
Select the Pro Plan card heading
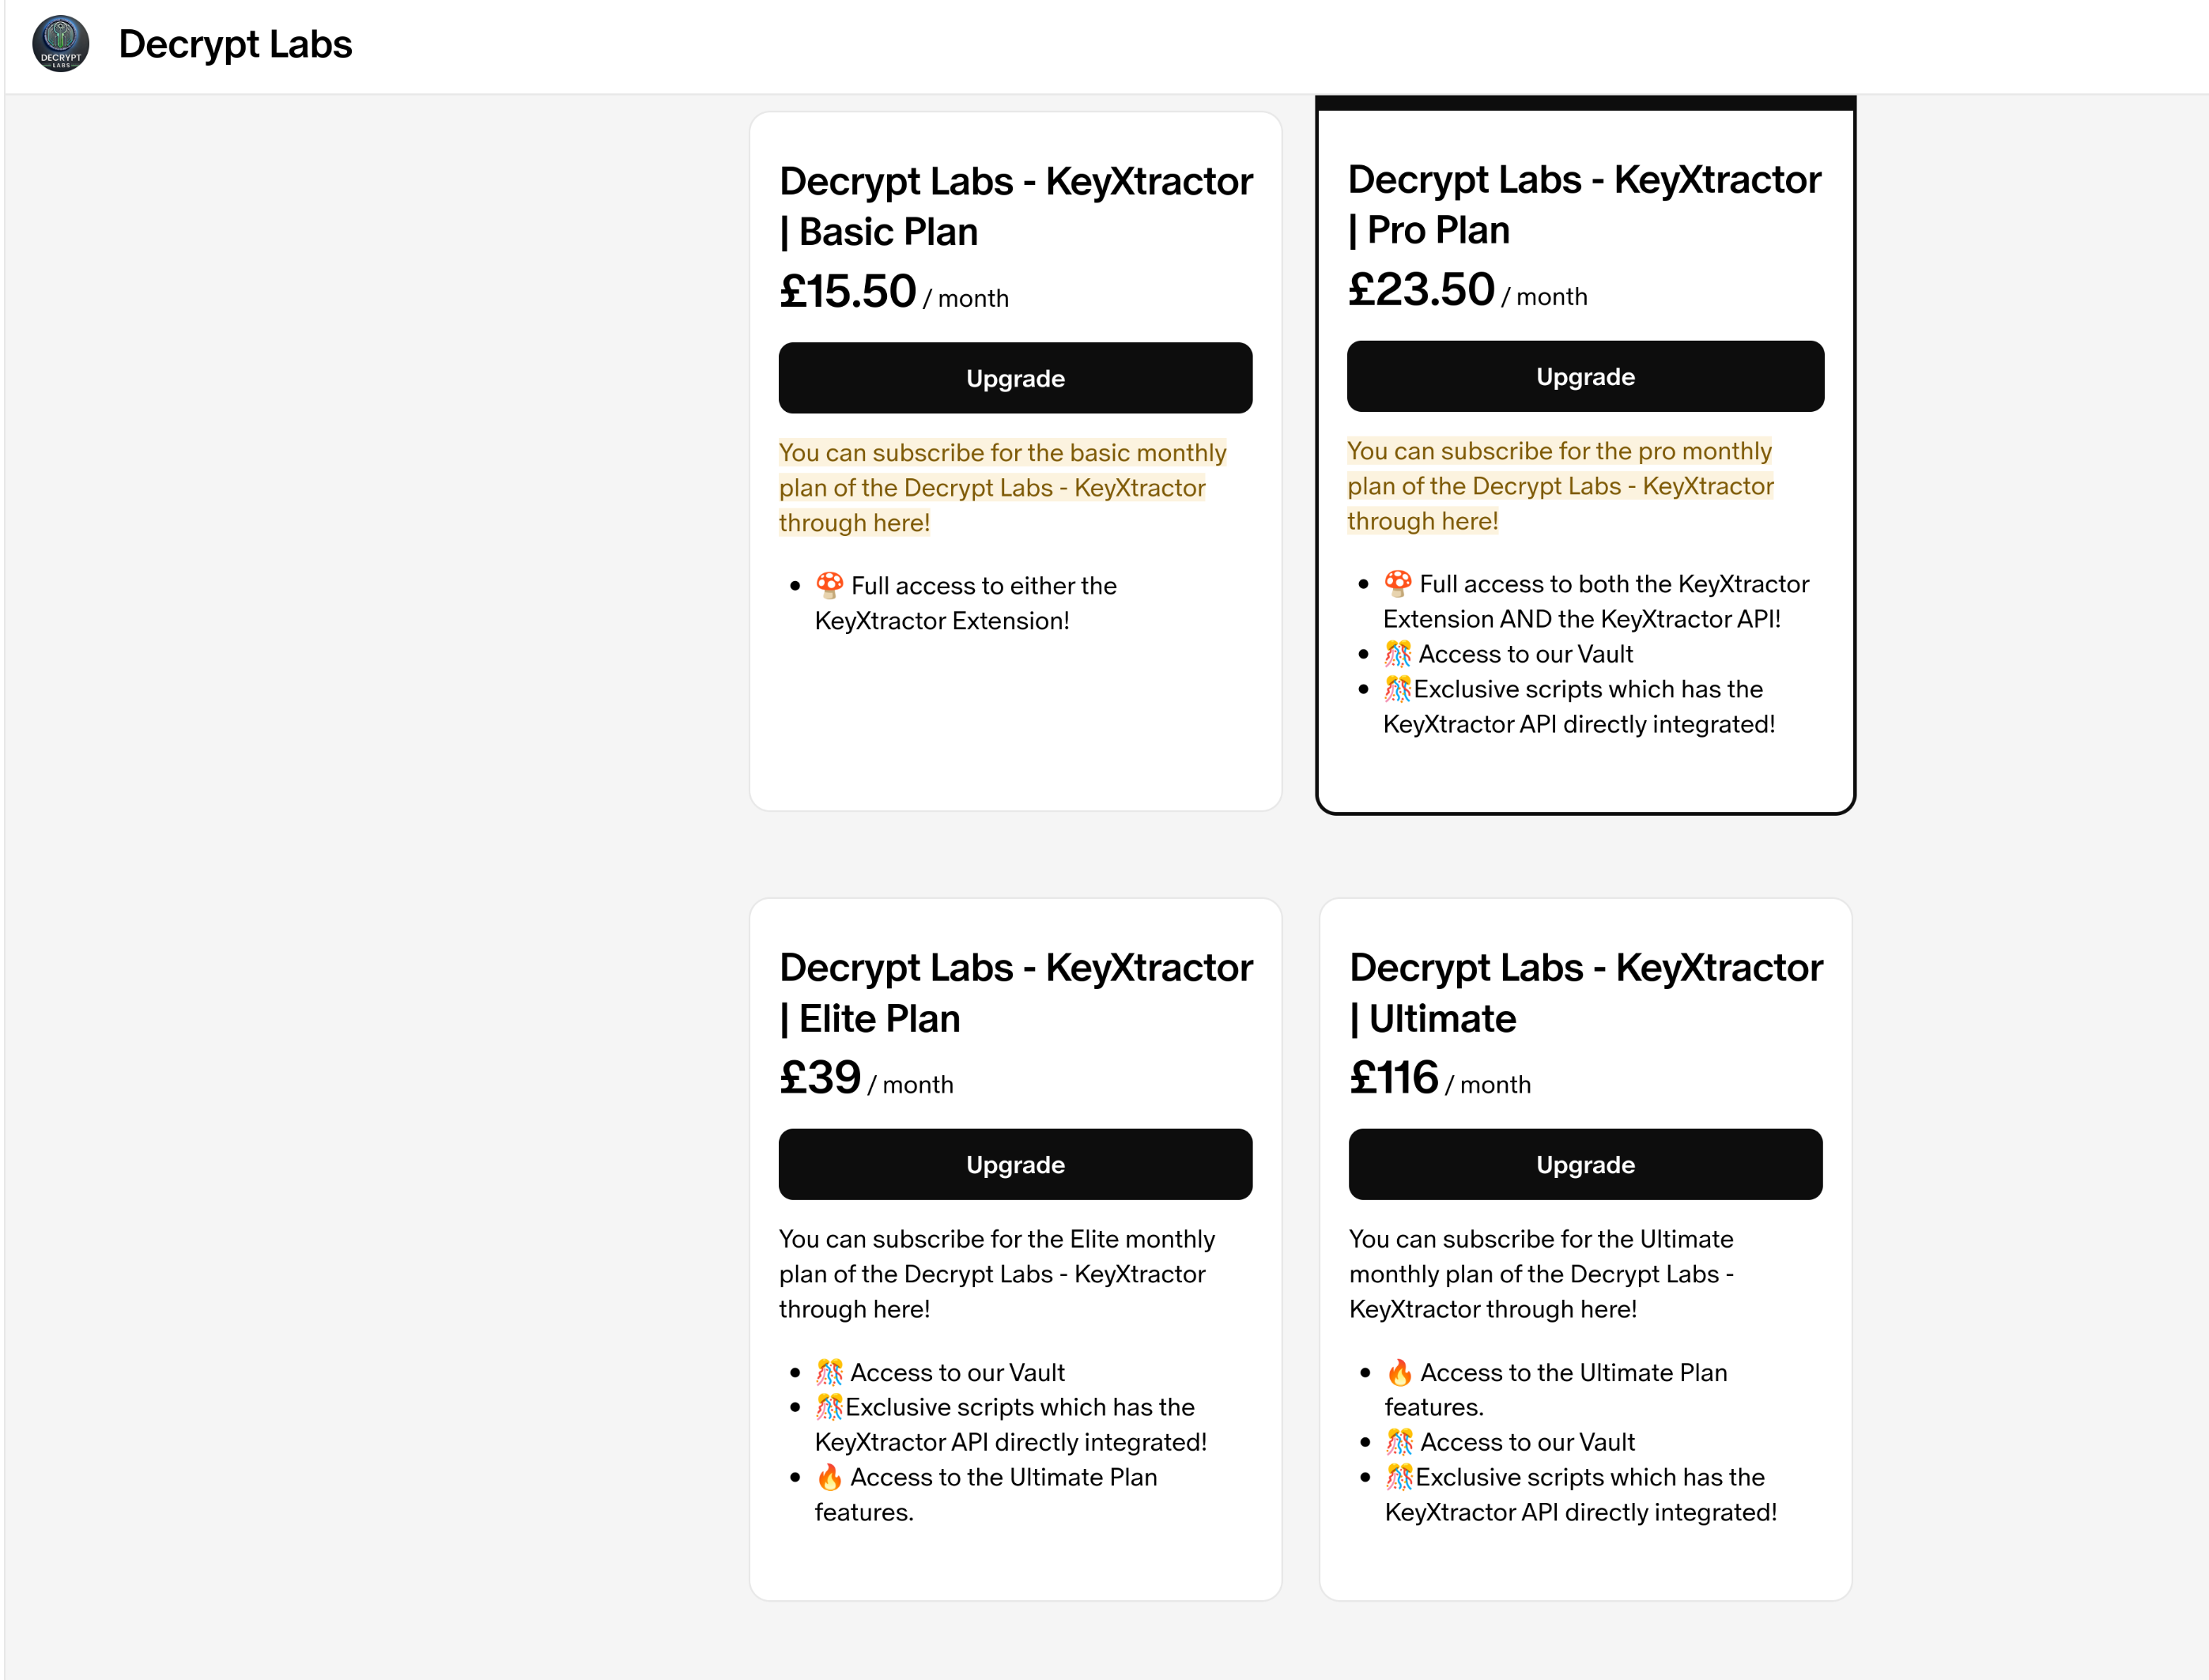click(x=1584, y=204)
